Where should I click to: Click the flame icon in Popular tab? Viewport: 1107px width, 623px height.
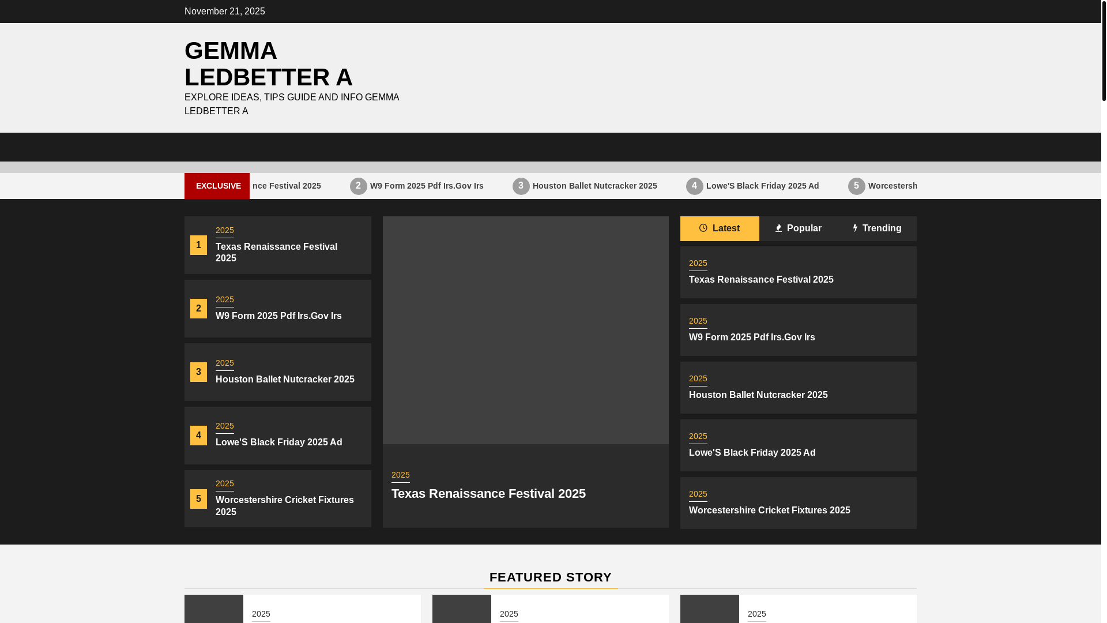point(779,228)
